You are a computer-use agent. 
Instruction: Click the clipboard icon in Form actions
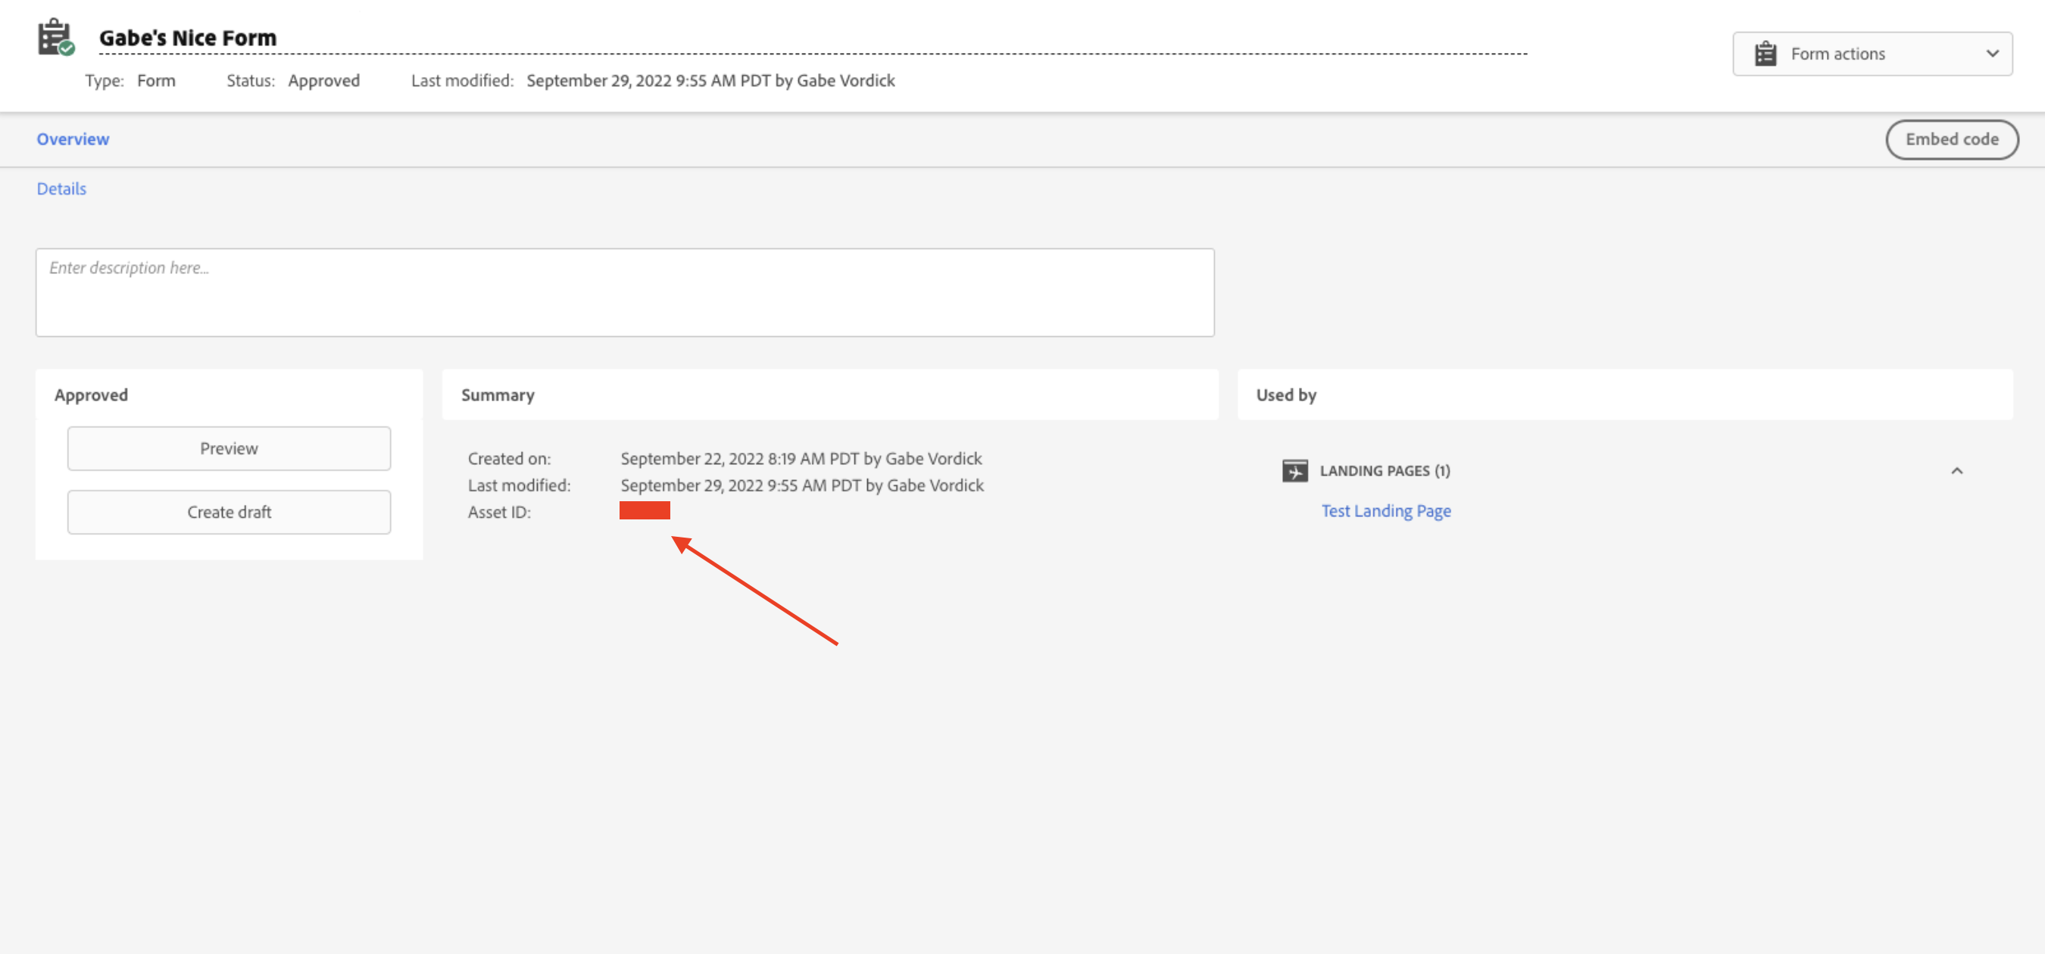[1765, 54]
